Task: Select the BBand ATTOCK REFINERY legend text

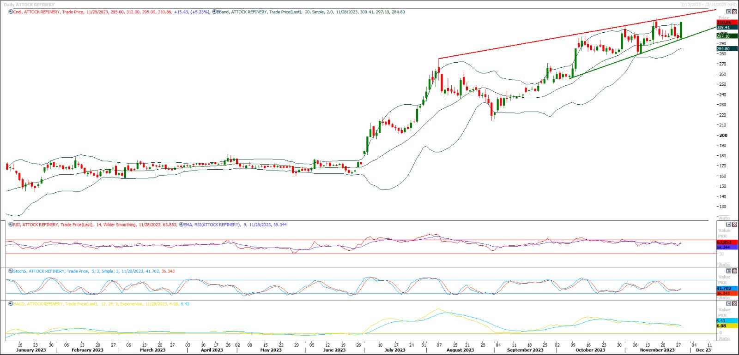Action: click(x=311, y=12)
